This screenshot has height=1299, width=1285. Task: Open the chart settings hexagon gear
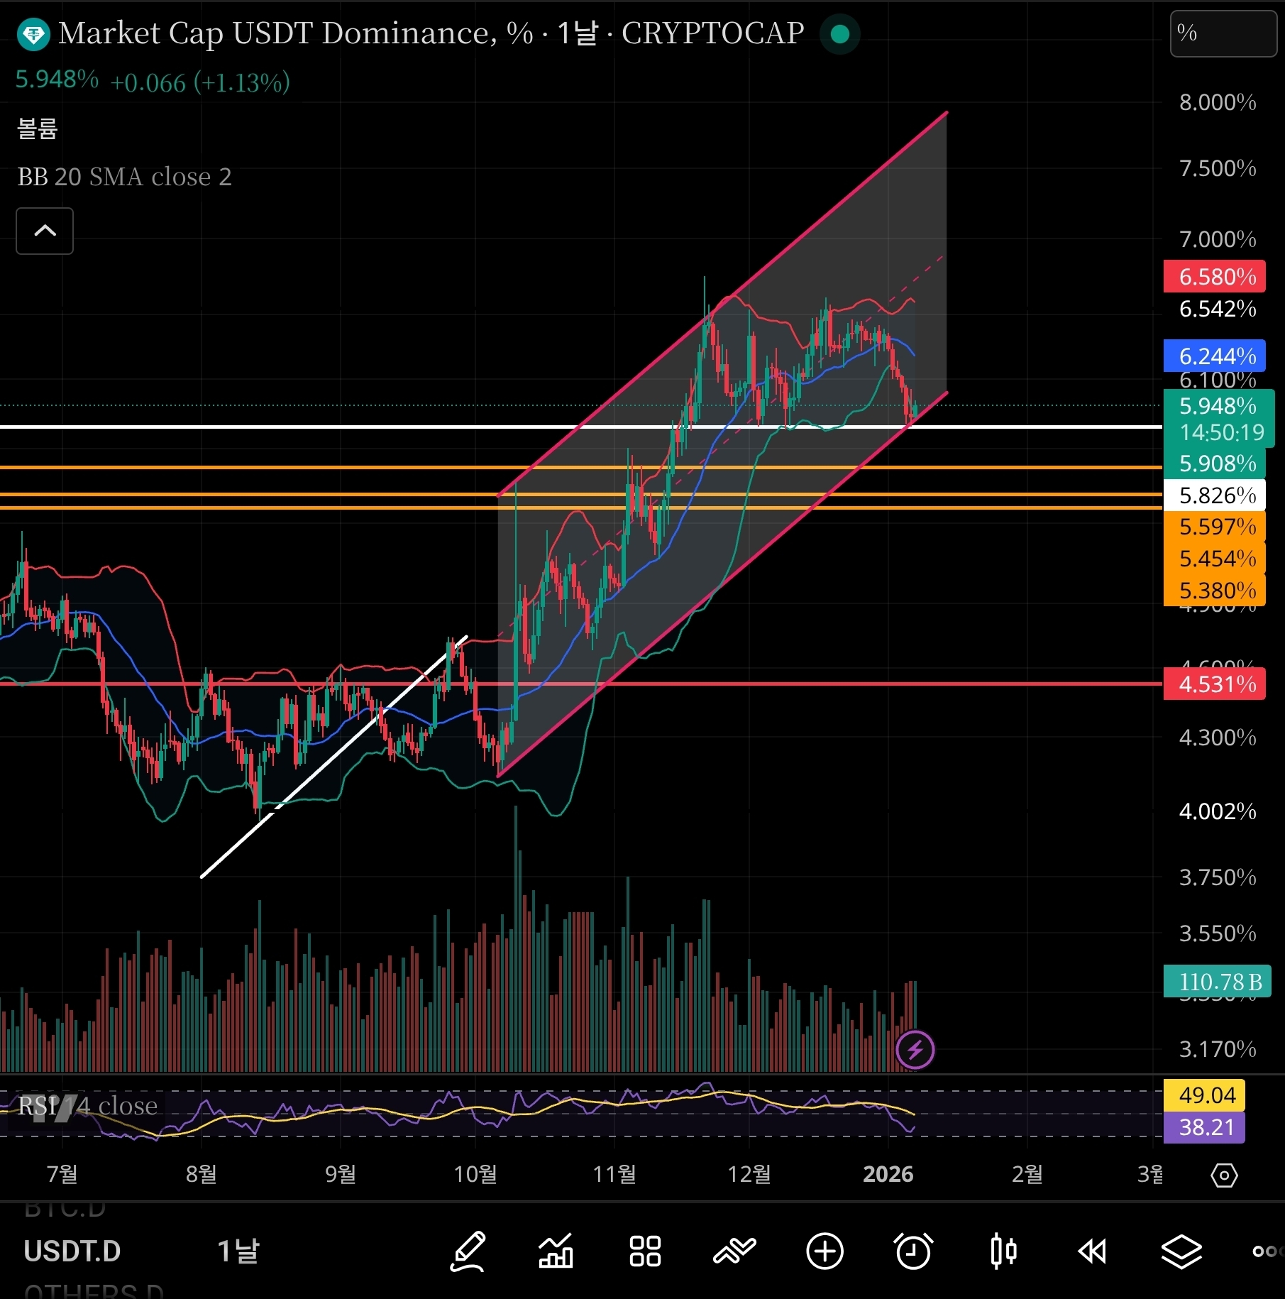tap(1224, 1175)
